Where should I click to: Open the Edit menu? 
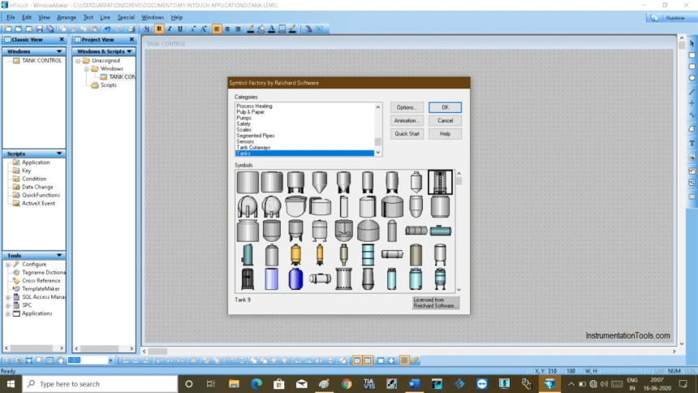pyautogui.click(x=27, y=17)
